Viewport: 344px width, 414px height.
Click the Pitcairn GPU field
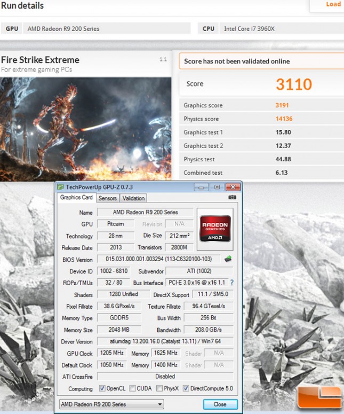pyautogui.click(x=115, y=224)
